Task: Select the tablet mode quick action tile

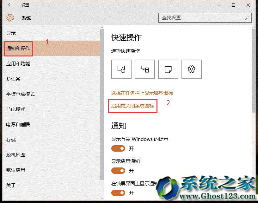Action: (x=121, y=69)
